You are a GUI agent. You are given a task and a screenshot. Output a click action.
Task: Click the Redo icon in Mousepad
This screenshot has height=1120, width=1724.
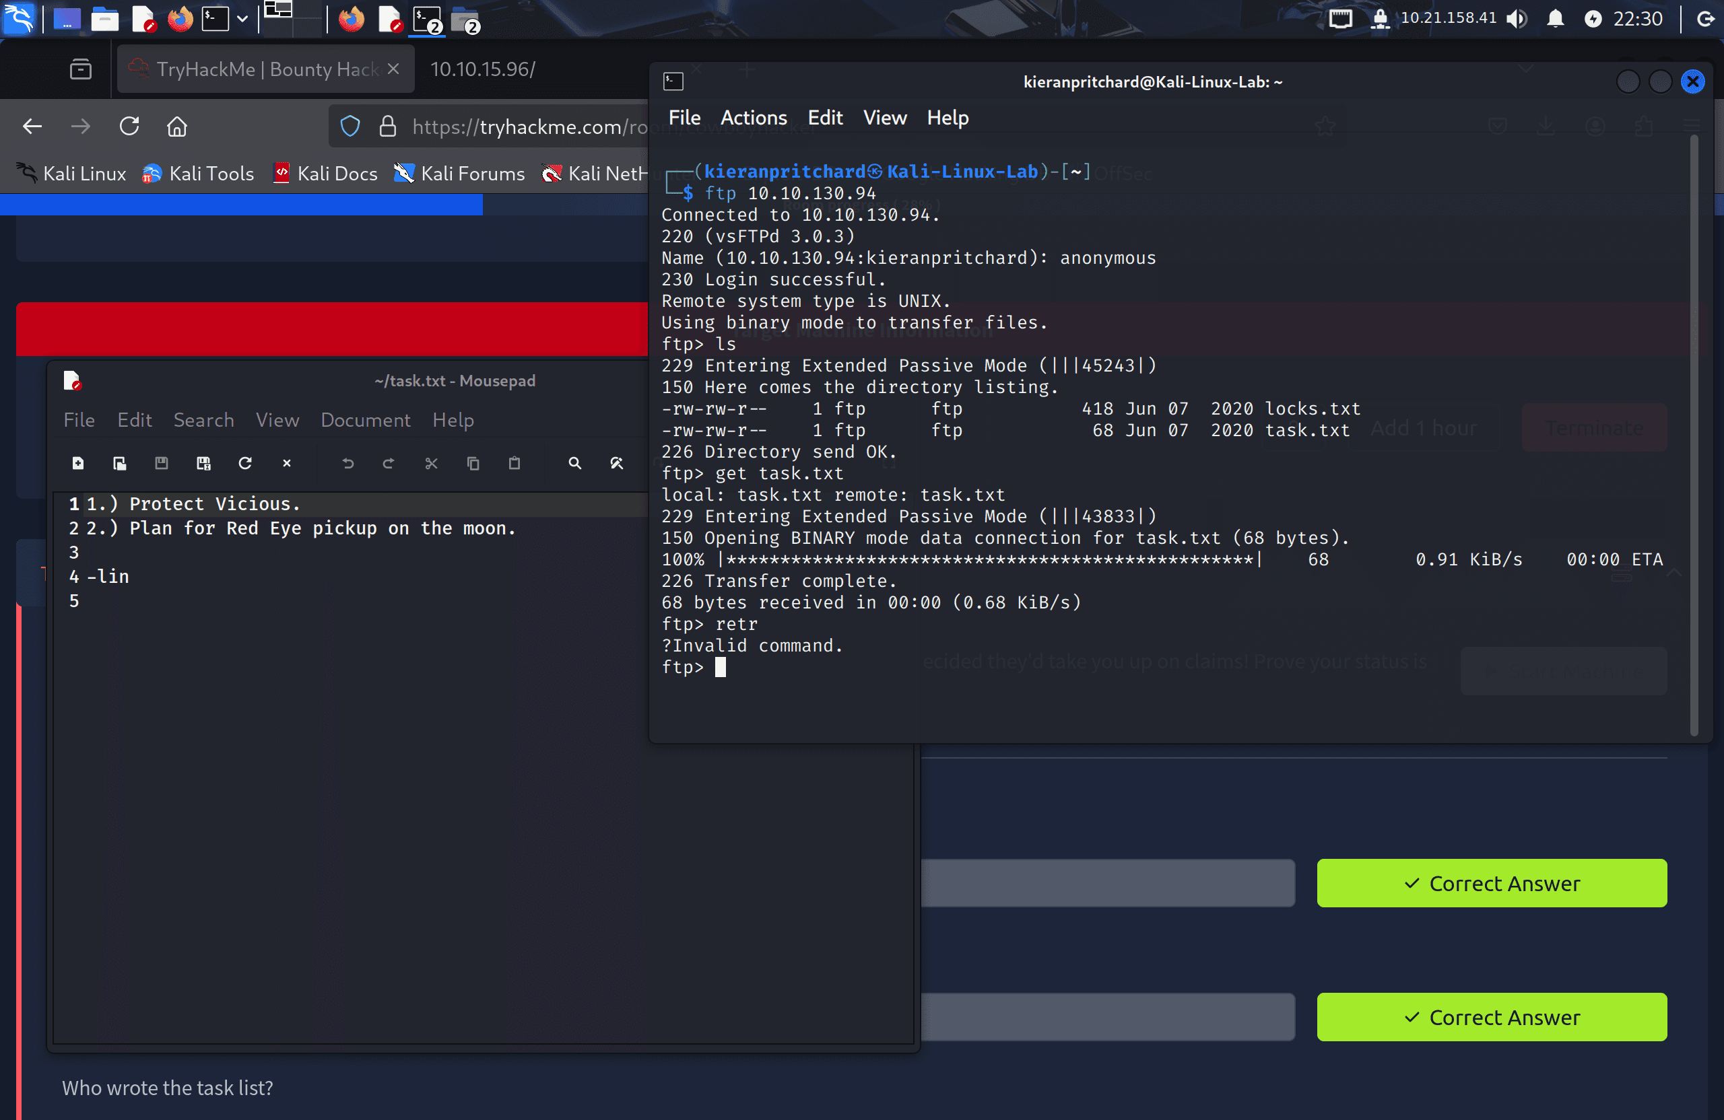[x=389, y=463]
